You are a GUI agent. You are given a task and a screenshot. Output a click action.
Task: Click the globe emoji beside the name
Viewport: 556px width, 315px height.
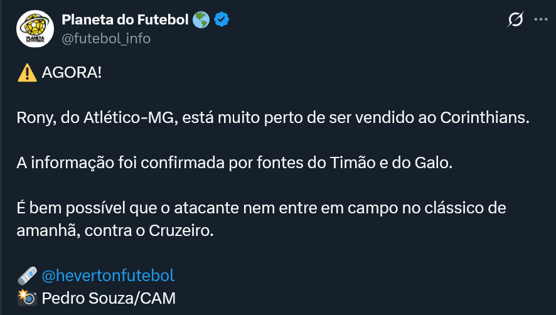tap(201, 20)
